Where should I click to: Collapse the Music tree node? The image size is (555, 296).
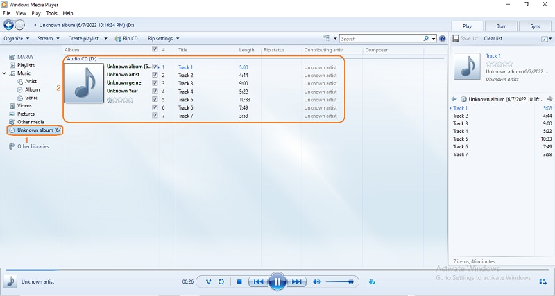click(x=4, y=73)
